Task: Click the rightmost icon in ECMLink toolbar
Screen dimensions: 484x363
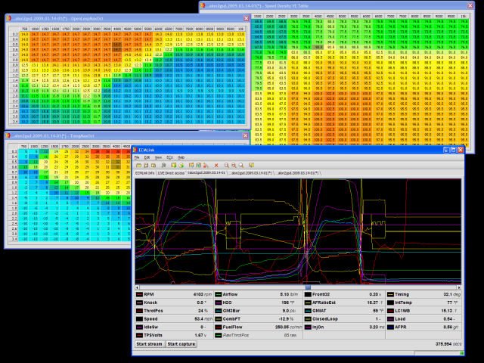Action: click(252, 165)
